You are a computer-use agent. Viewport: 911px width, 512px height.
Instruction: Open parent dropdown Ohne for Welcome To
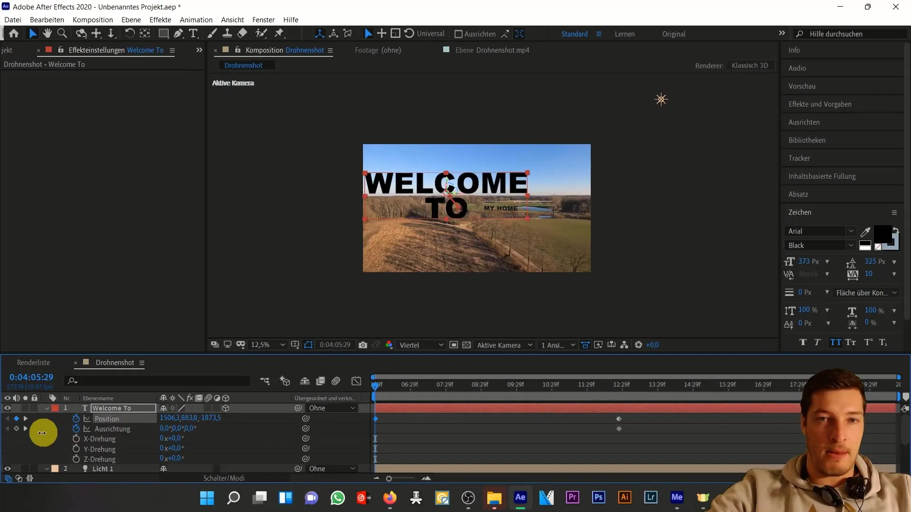tap(332, 408)
